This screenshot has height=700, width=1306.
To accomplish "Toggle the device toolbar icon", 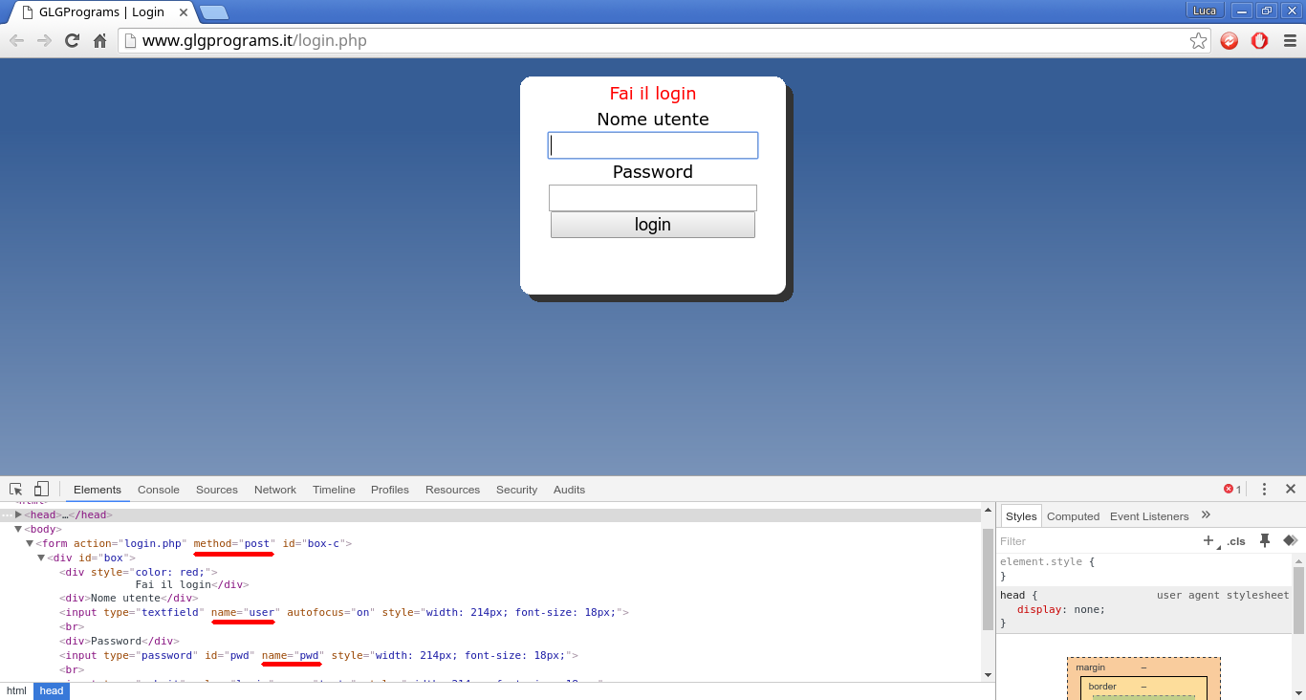I will [x=40, y=489].
